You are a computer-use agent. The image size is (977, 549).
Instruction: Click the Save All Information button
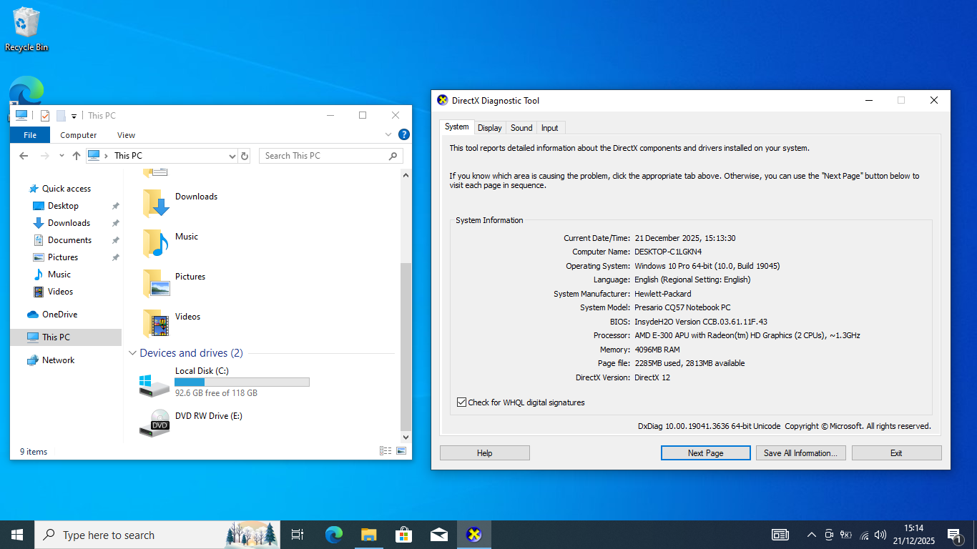(x=800, y=453)
